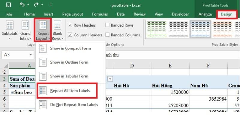The height and width of the screenshot is (117, 240).
Task: Undo the last action
Action: point(22,5)
